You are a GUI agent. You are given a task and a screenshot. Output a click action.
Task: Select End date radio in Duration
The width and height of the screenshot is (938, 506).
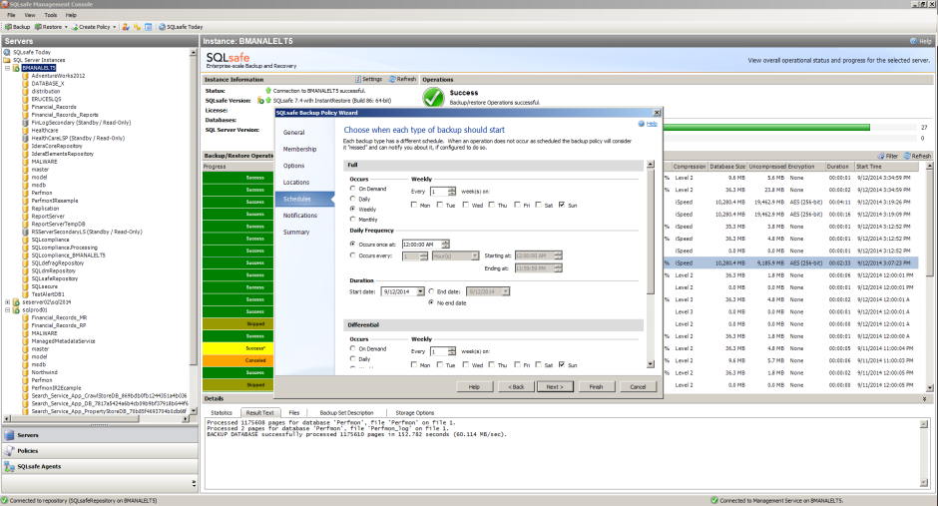[x=431, y=291]
